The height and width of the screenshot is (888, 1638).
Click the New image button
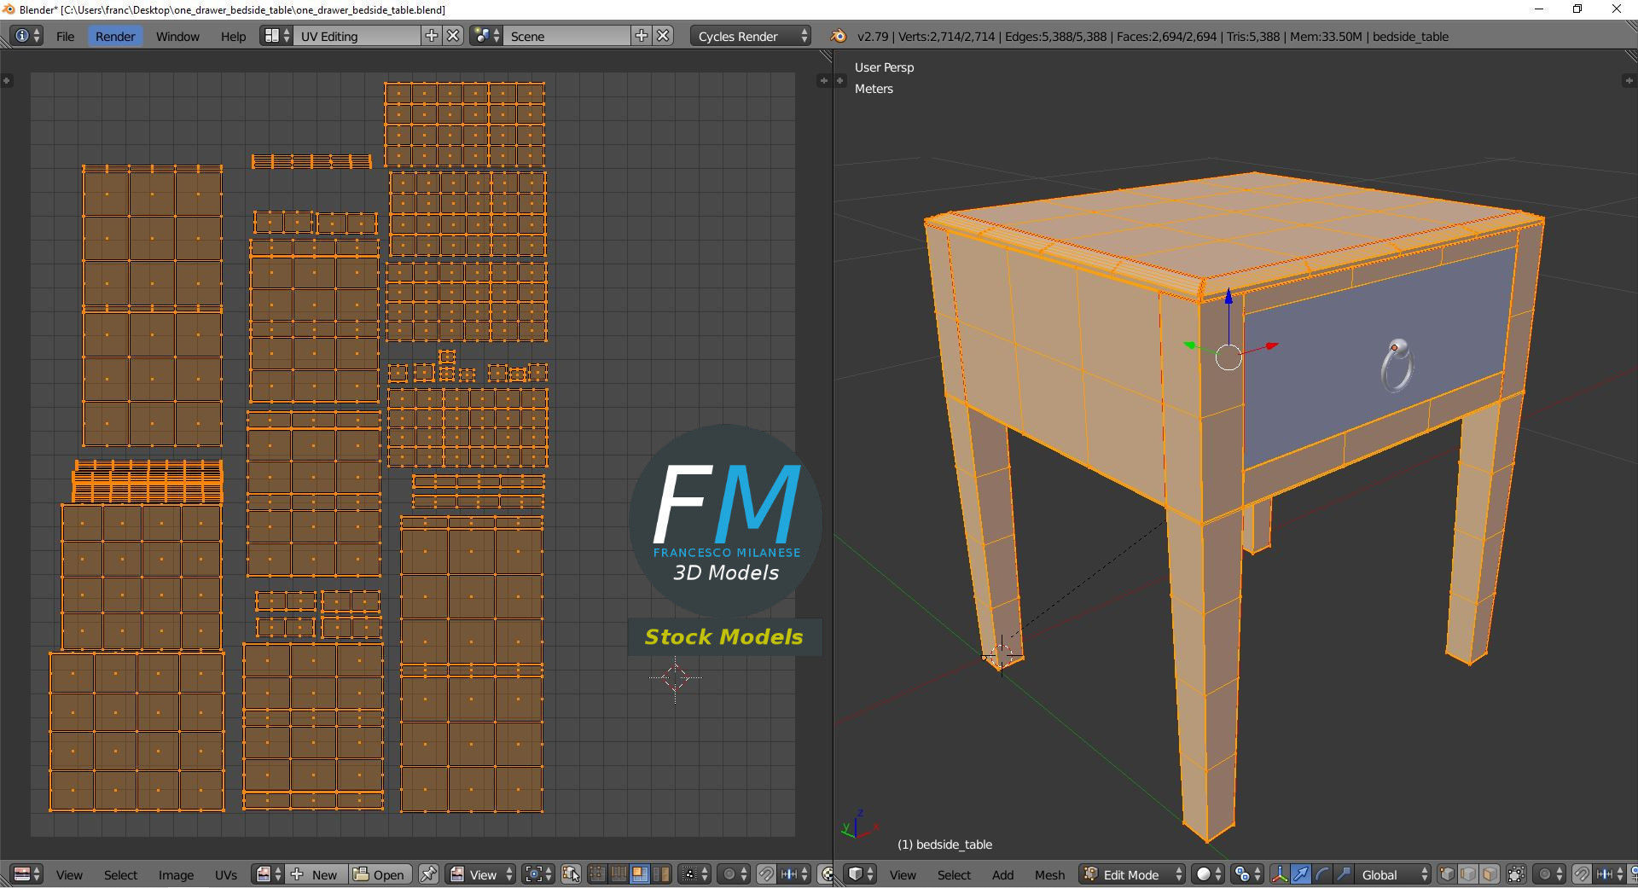316,874
